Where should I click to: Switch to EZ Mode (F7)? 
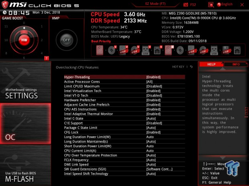coord(155,4)
